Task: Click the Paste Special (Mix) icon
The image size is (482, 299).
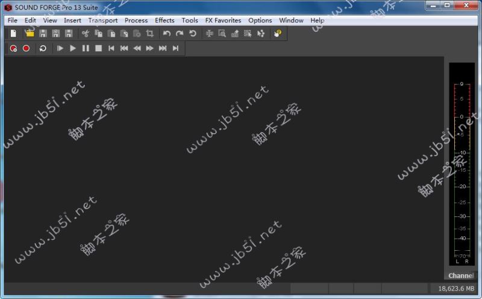Action: click(x=124, y=33)
